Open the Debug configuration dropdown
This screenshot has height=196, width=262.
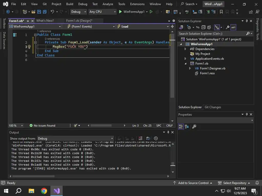click(78, 12)
